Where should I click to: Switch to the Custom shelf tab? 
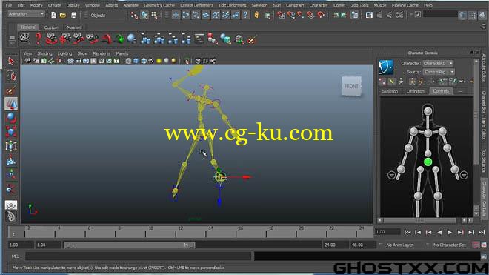point(51,27)
